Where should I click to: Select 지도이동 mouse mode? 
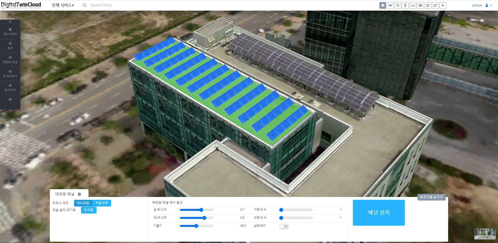[x=83, y=203]
